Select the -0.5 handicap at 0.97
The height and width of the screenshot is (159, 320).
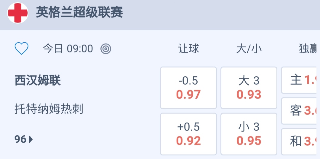tap(188, 88)
